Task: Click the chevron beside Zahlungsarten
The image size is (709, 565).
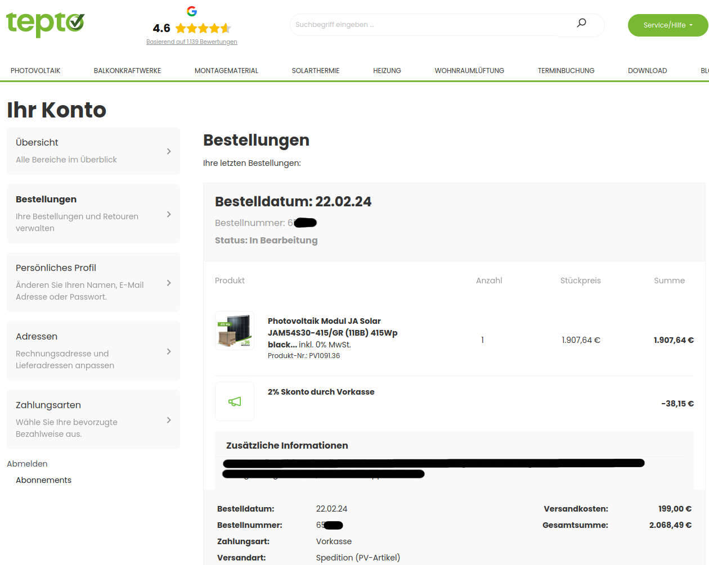Action: tap(169, 420)
